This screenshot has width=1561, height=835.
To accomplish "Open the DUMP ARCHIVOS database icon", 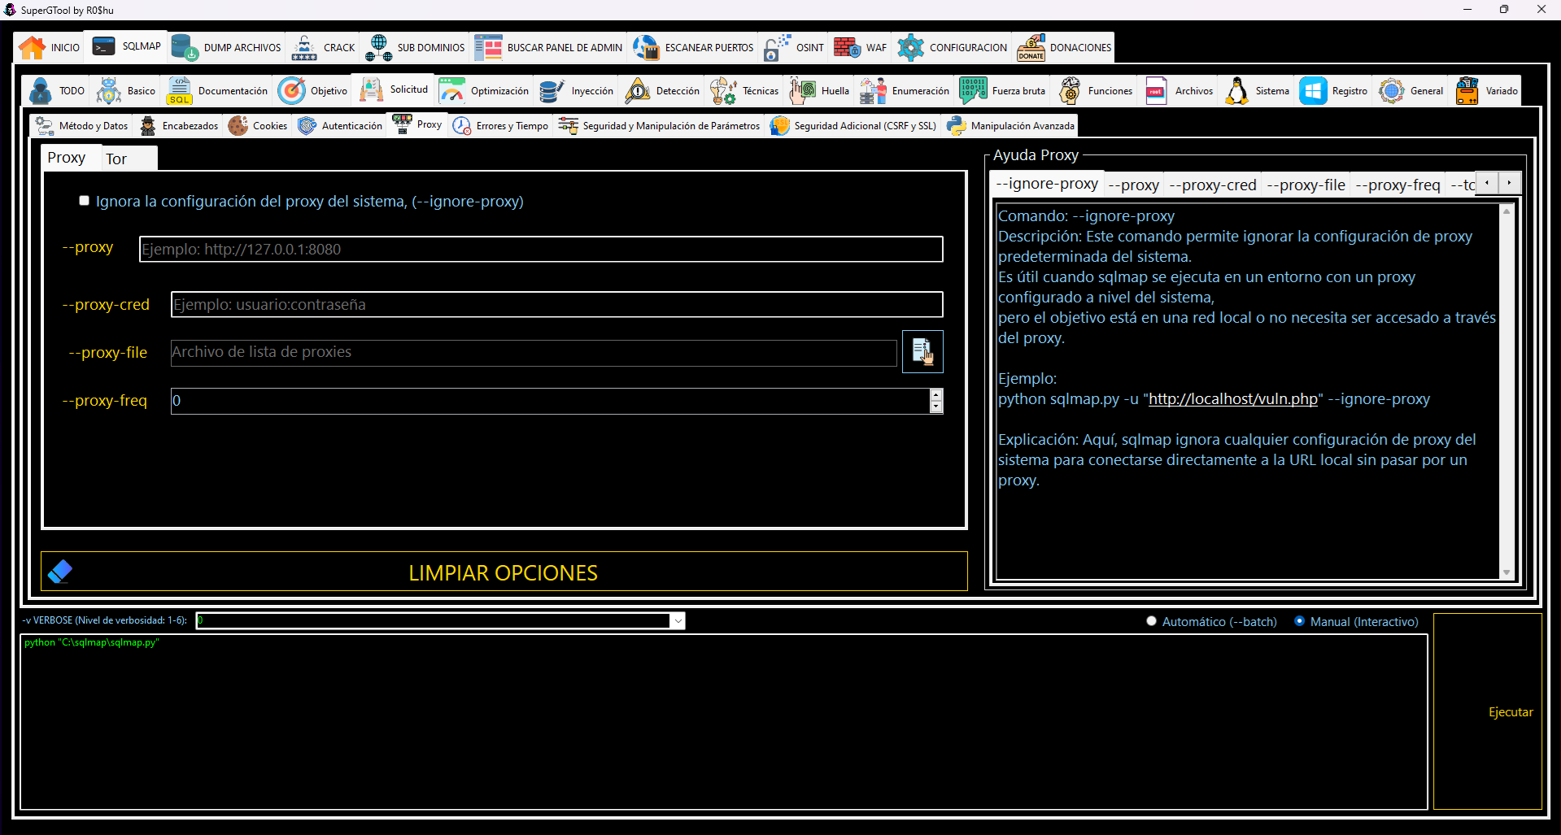I will coord(185,48).
